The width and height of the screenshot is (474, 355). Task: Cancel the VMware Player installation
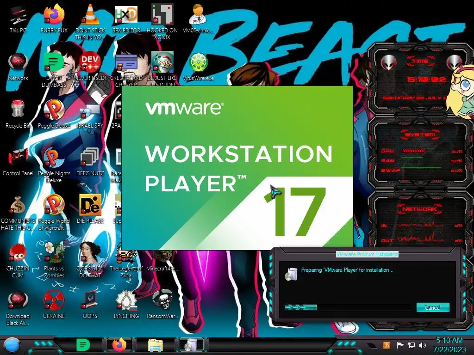tap(433, 307)
